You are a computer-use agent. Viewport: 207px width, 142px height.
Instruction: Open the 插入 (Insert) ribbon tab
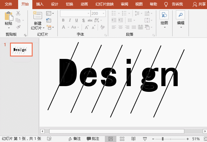coord(40,4)
